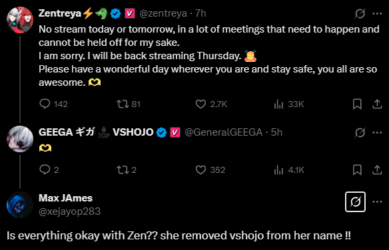This screenshot has width=389, height=250.
Task: Open Max JAmes's profile avatar
Action: click(x=20, y=205)
